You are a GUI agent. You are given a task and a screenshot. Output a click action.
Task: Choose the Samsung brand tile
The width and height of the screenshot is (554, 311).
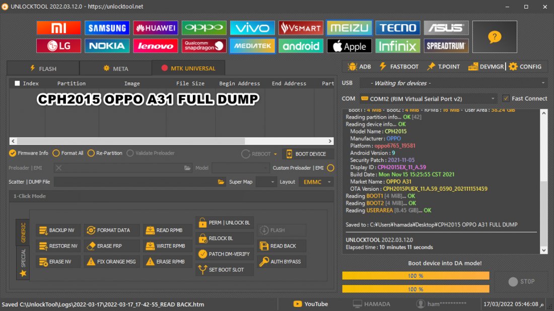[x=107, y=28]
